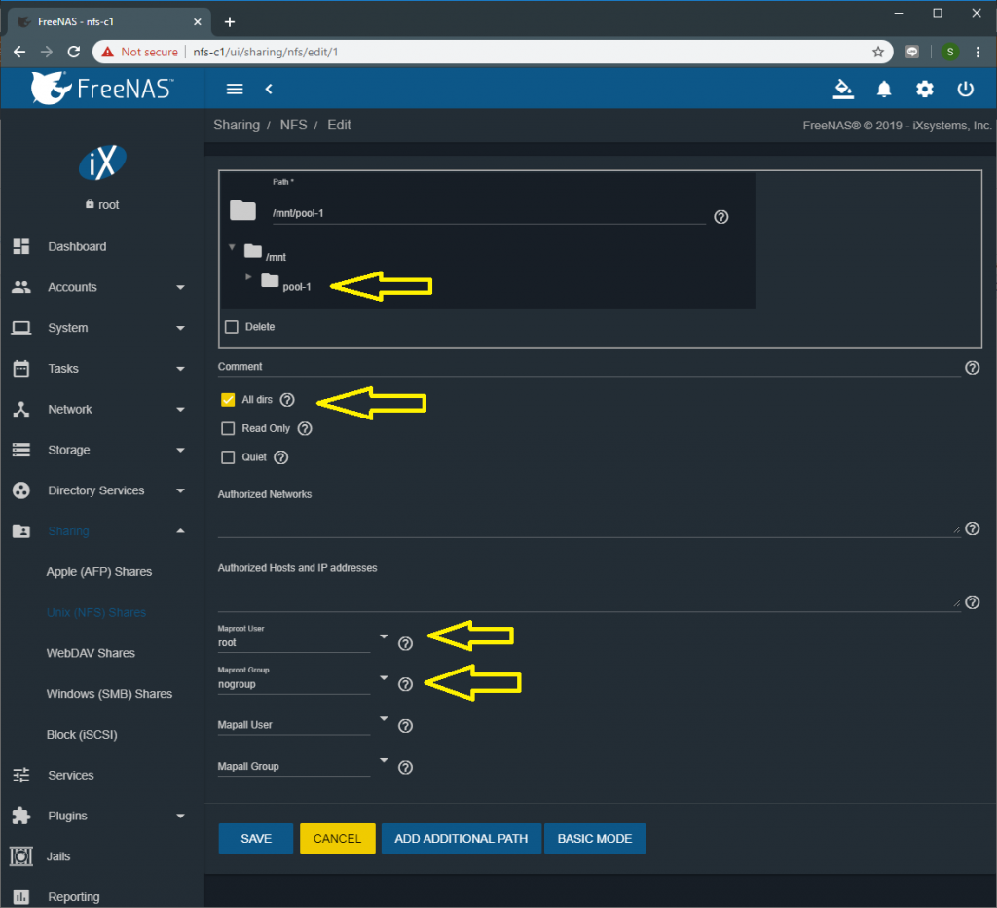997x908 pixels.
Task: Open system settings with the gear icon
Action: [924, 89]
